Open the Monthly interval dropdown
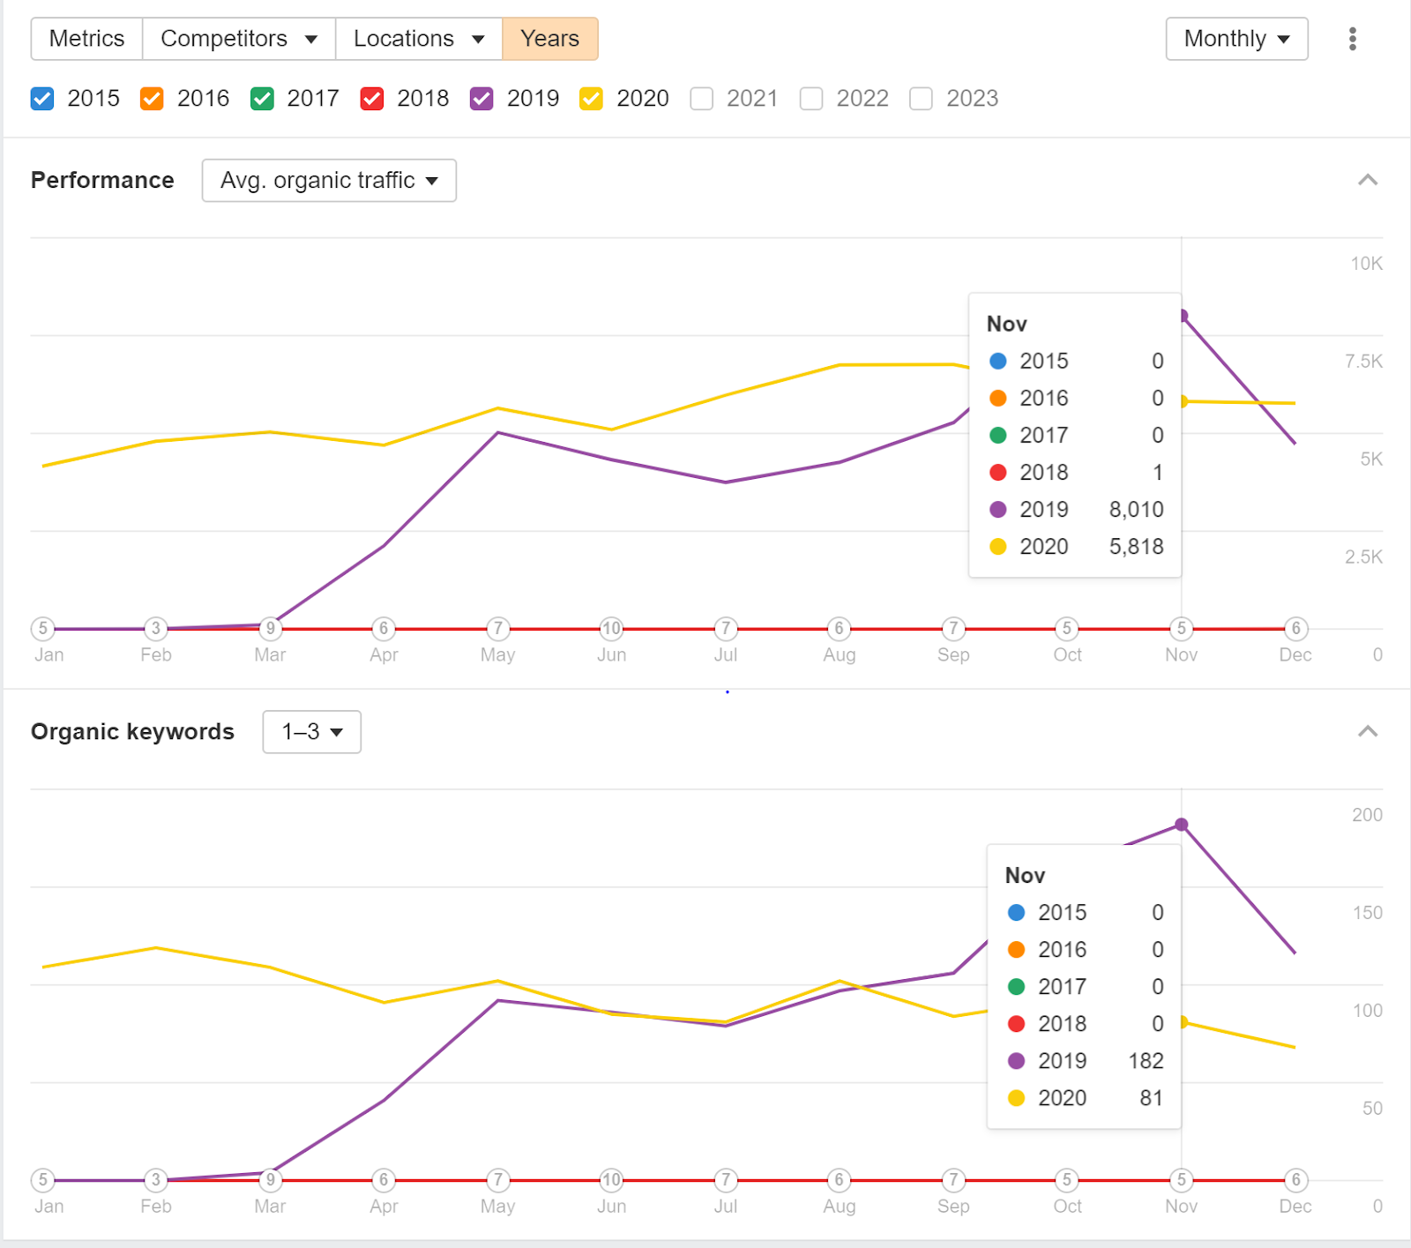 (1236, 39)
